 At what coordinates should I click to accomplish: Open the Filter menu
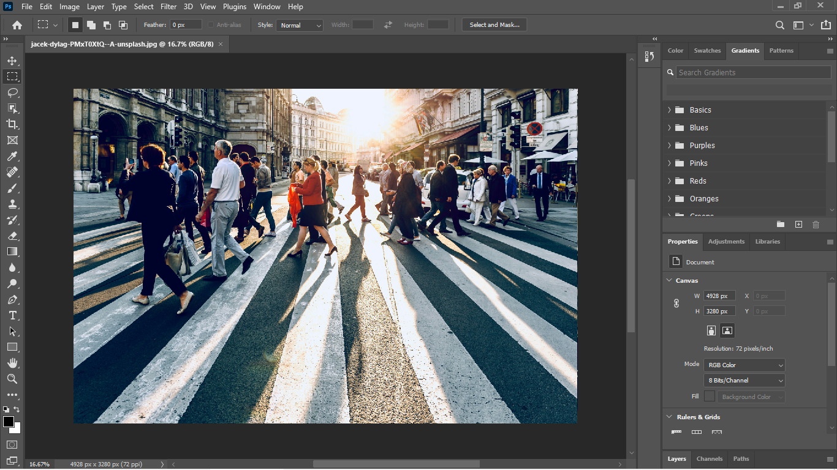tap(168, 7)
